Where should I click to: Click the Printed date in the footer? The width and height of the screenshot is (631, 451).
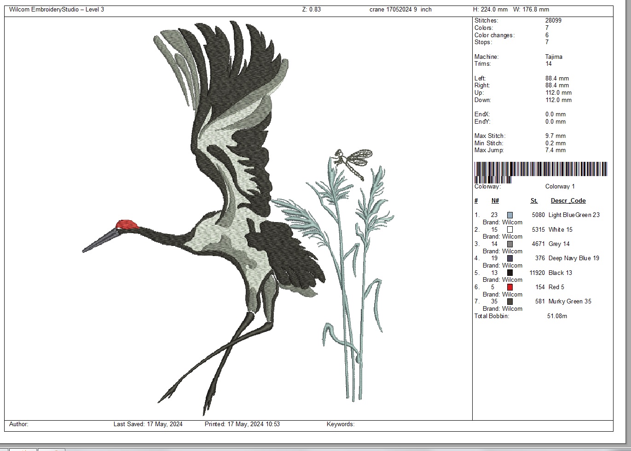tap(242, 424)
